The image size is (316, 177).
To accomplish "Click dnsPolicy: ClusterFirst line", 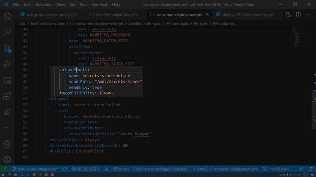I will 77,151.
